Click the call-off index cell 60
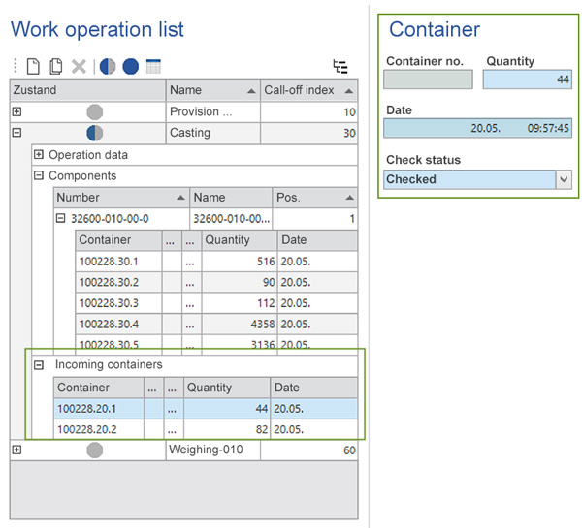 [x=309, y=450]
